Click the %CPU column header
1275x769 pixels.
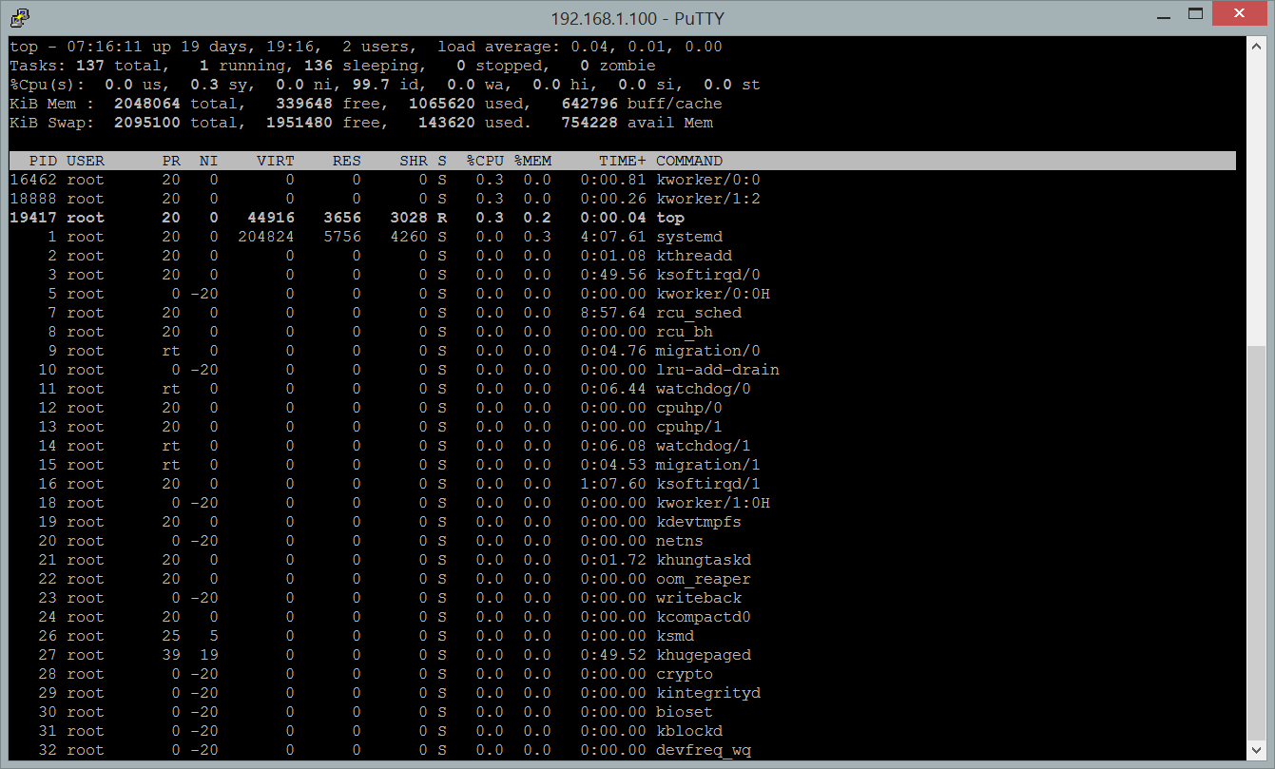pos(485,161)
